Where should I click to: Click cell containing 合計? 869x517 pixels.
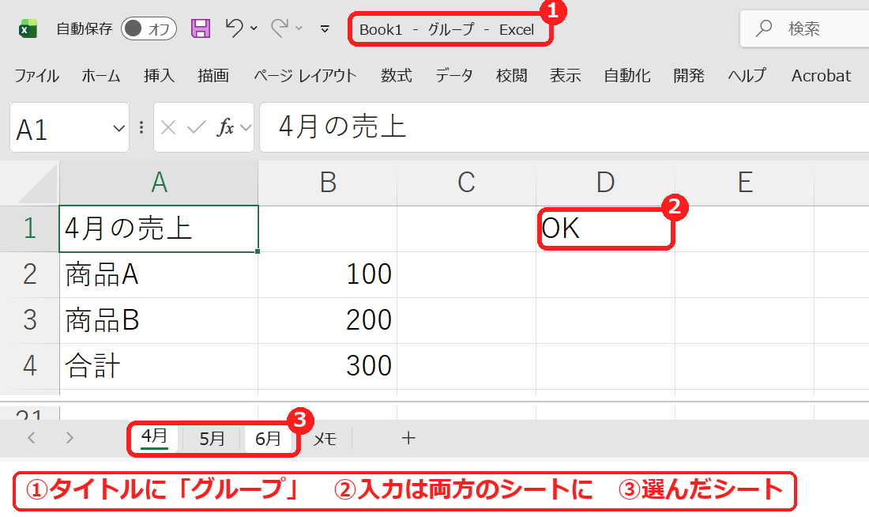(x=159, y=366)
